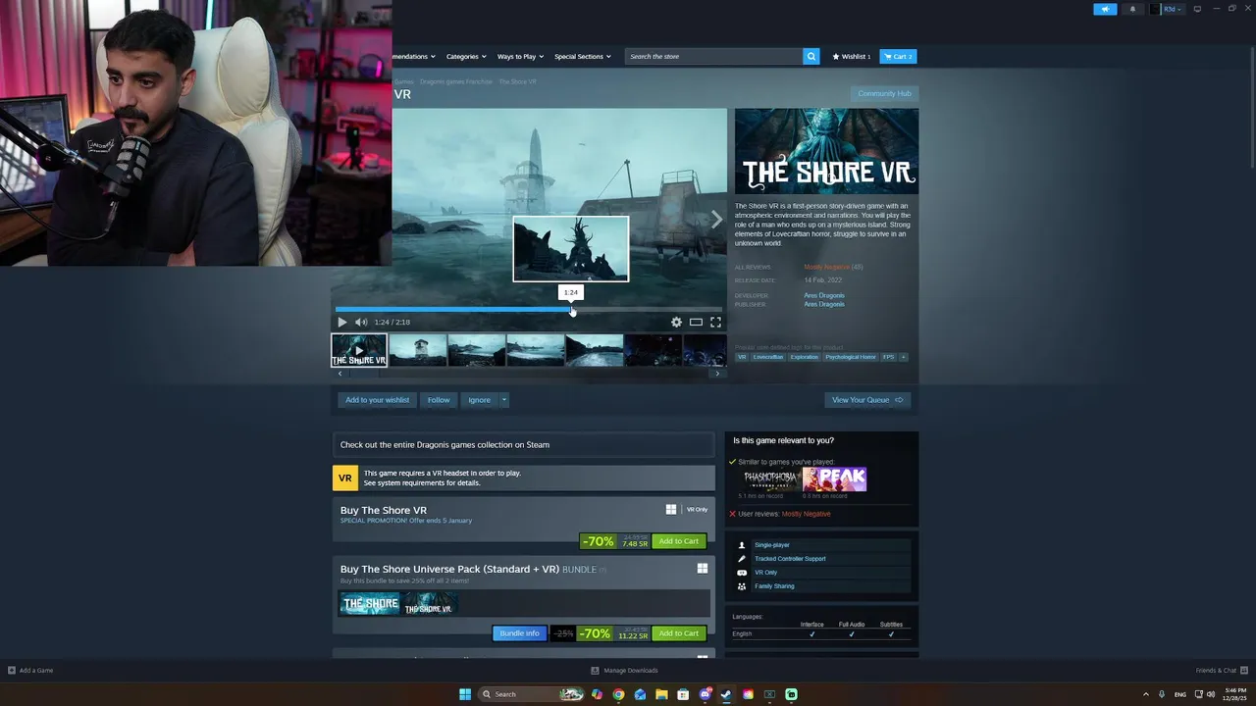
Task: Open Tracked Controller Support link
Action: click(x=790, y=559)
